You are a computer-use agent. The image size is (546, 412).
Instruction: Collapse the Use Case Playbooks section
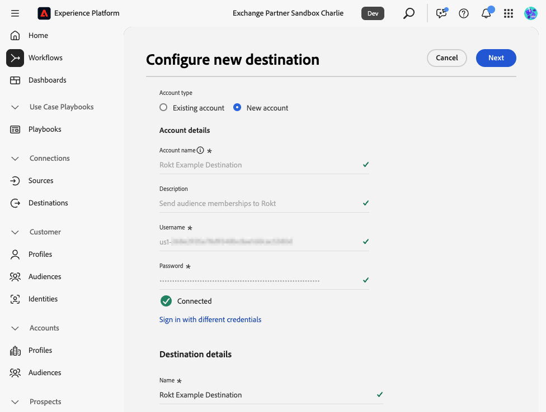point(15,107)
